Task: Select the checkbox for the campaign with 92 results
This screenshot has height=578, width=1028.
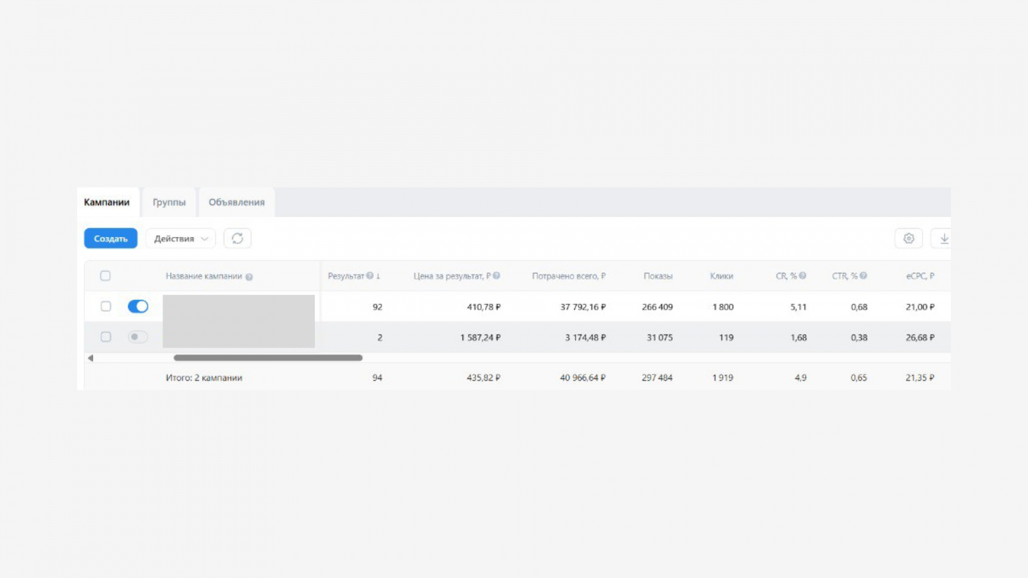Action: click(x=106, y=306)
